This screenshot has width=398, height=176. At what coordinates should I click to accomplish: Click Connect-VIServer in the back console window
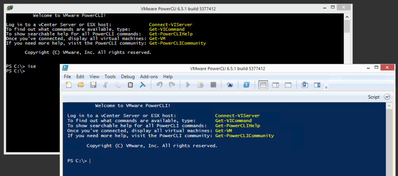[x=171, y=25]
